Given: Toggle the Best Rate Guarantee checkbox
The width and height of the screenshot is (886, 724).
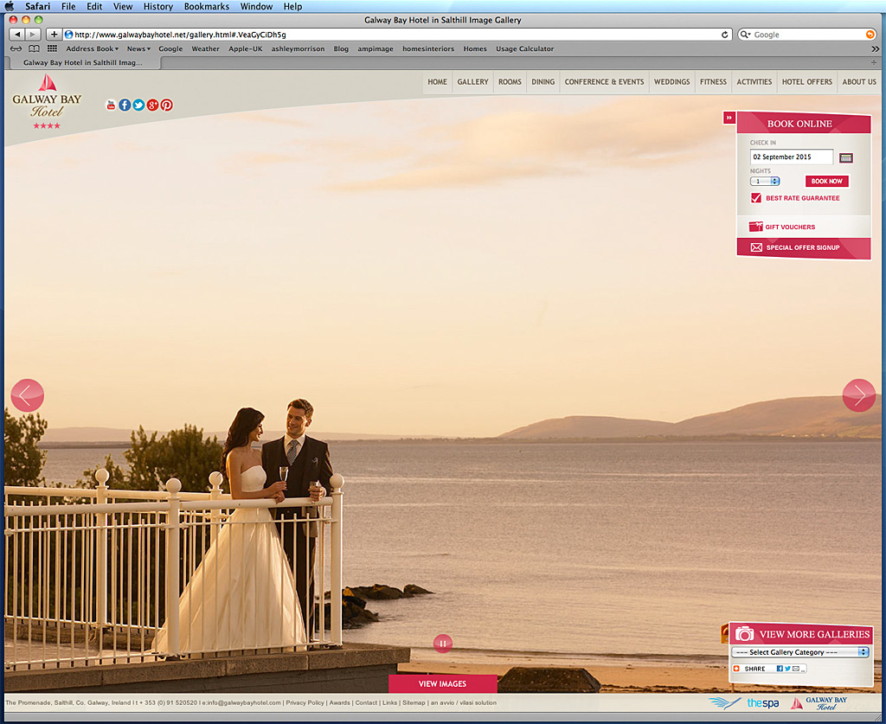Looking at the screenshot, I should coord(756,198).
